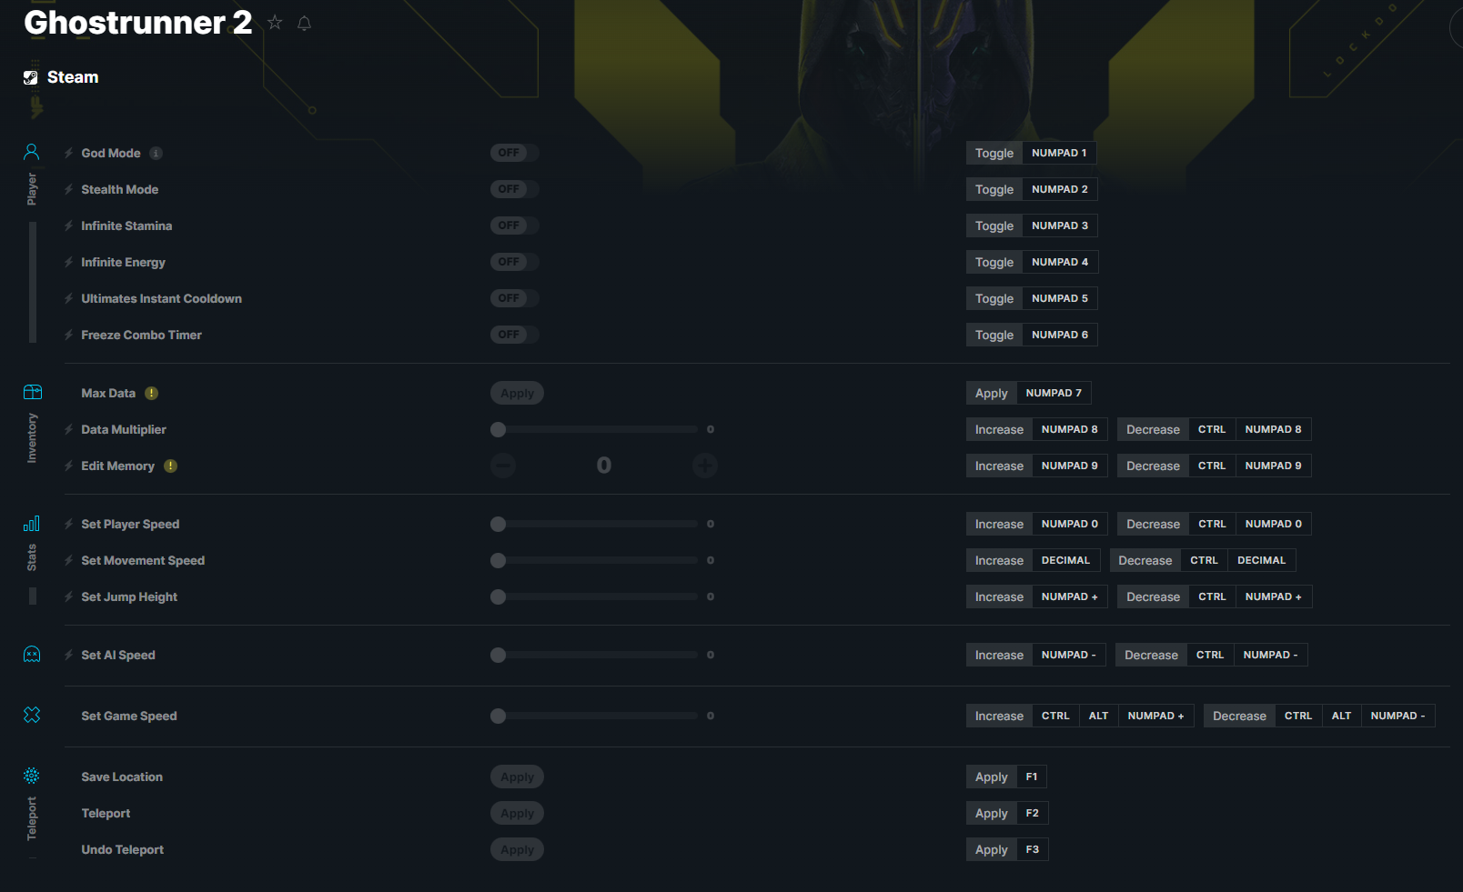The width and height of the screenshot is (1463, 892).
Task: Open the Inventory category icon
Action: pos(32,392)
